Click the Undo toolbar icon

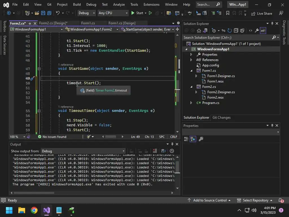point(58,13)
